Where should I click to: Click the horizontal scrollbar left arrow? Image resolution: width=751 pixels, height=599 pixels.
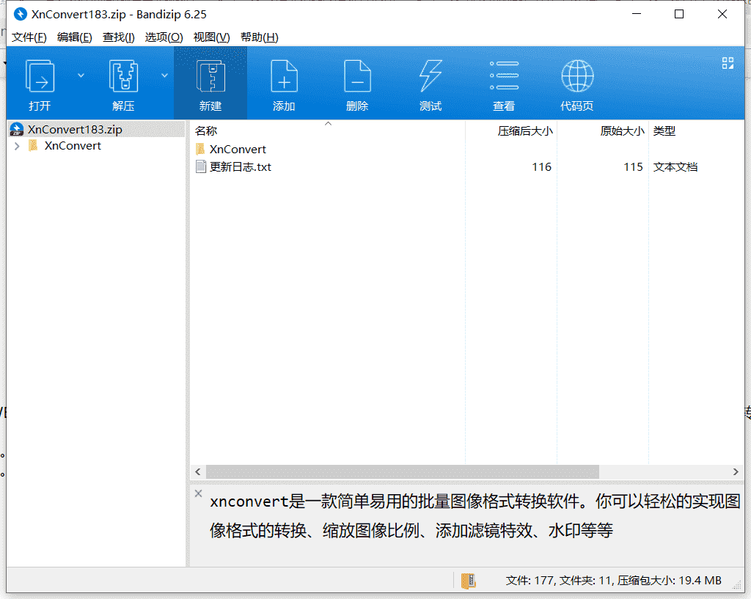pyautogui.click(x=198, y=471)
